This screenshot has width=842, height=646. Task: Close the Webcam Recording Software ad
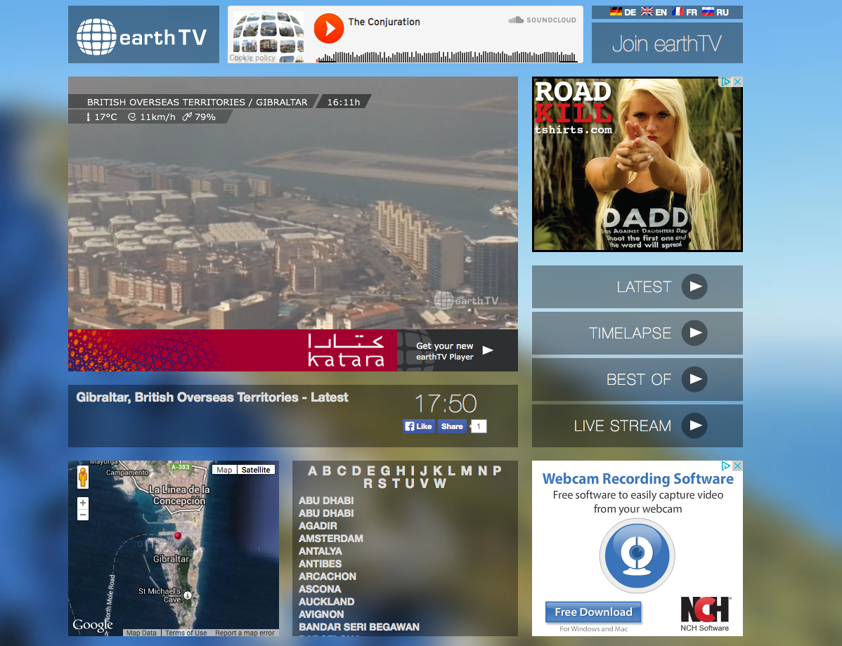point(738,466)
